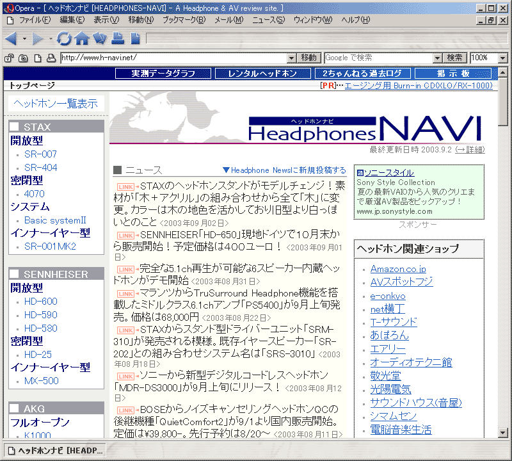Click the 検索 search button
Image resolution: width=512 pixels, height=461 pixels.
455,58
